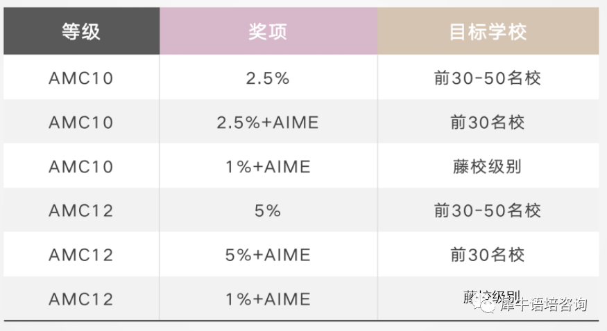Click the 2.5% award cell
This screenshot has height=331, width=607.
(268, 78)
